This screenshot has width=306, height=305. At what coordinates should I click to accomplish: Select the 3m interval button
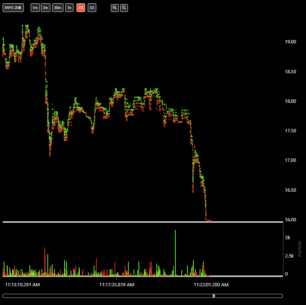pyautogui.click(x=46, y=8)
